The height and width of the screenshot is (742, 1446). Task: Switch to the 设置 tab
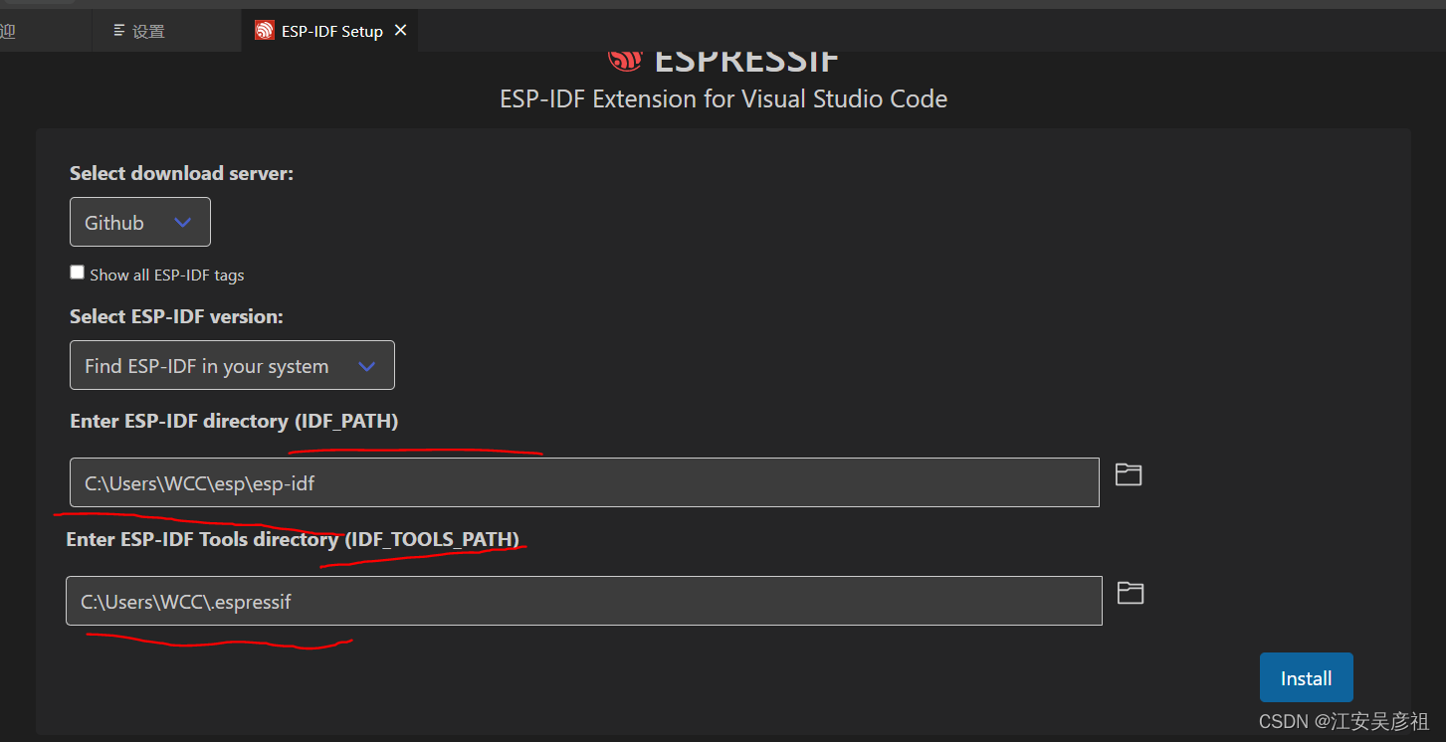point(166,31)
